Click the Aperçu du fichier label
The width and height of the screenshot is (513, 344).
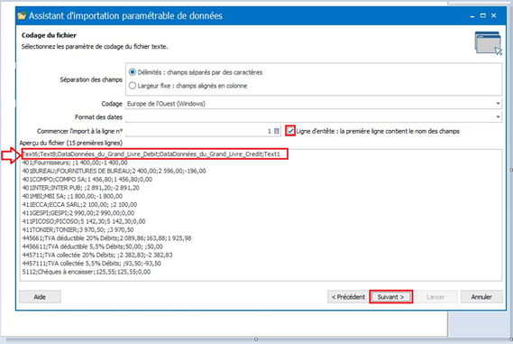71,143
